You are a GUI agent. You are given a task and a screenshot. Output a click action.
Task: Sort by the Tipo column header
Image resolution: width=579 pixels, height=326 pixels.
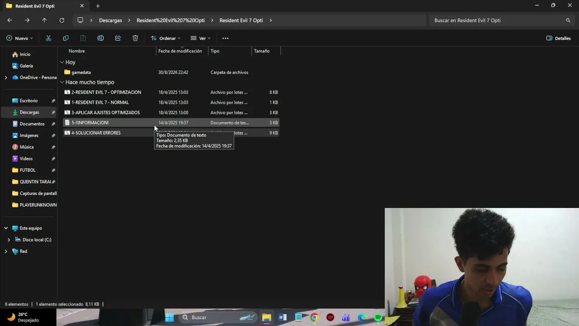coord(215,51)
